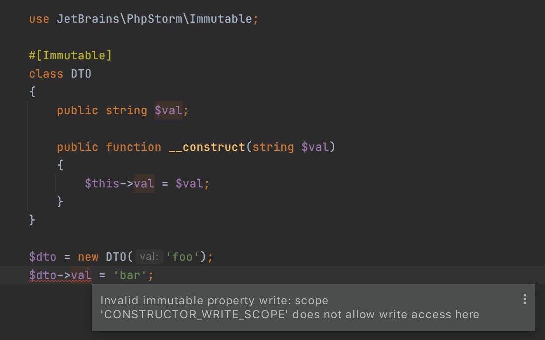Click the __construct method name
The image size is (545, 340).
(207, 147)
